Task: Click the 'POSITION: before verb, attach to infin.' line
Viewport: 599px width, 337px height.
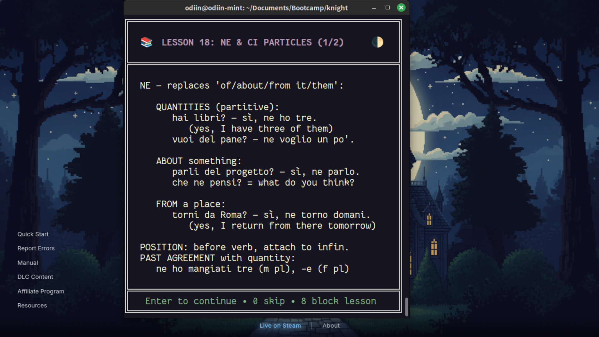Action: tap(244, 247)
